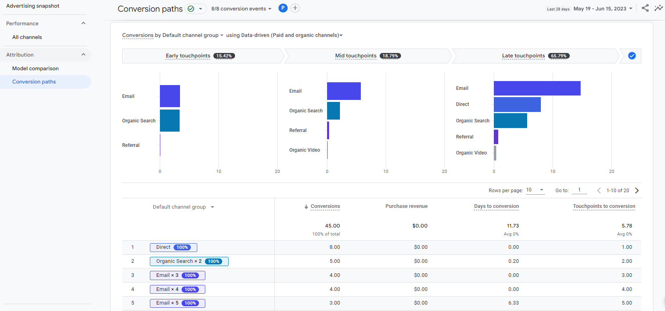Open the date range dropdown
665x311 pixels.
click(603, 8)
